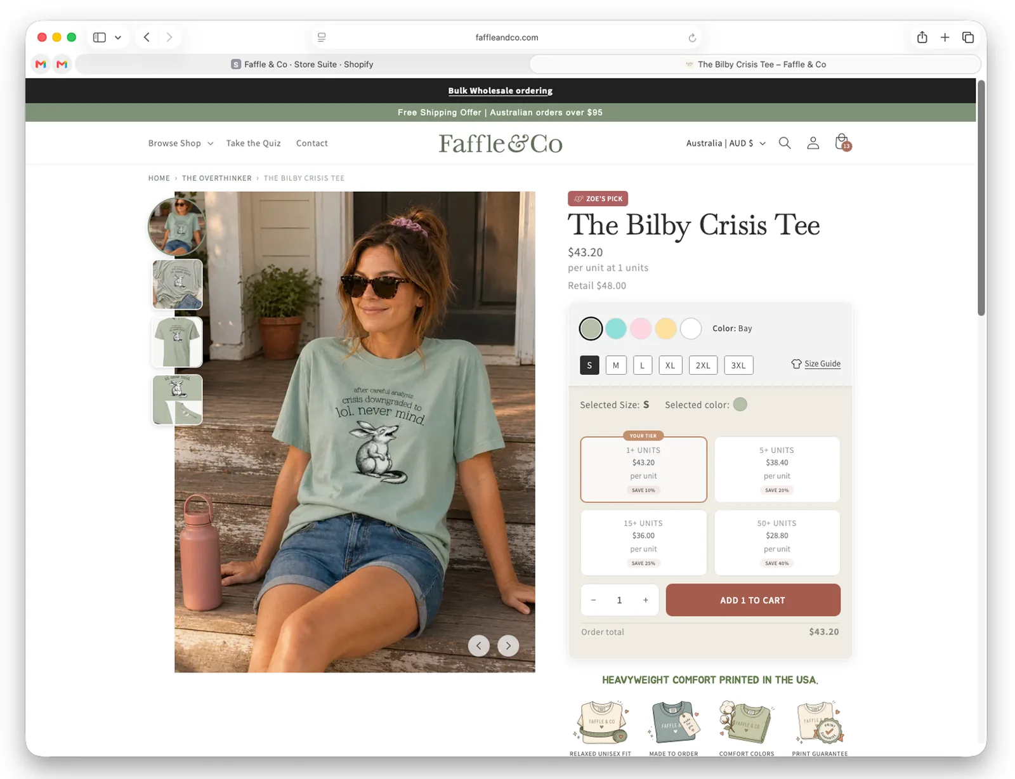Open the Size Guide link
The height and width of the screenshot is (779, 1015).
(x=816, y=363)
